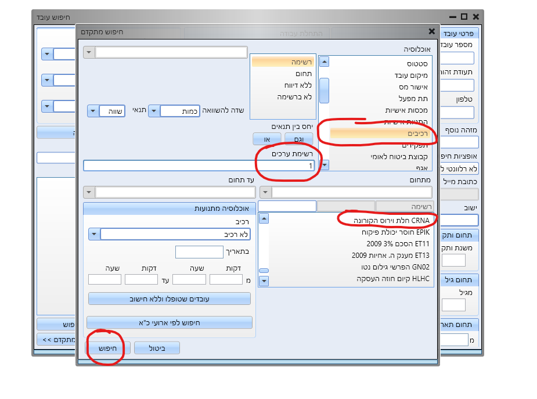537x399 pixels.
Task: Click down arrow of component codes list
Action: (264, 281)
